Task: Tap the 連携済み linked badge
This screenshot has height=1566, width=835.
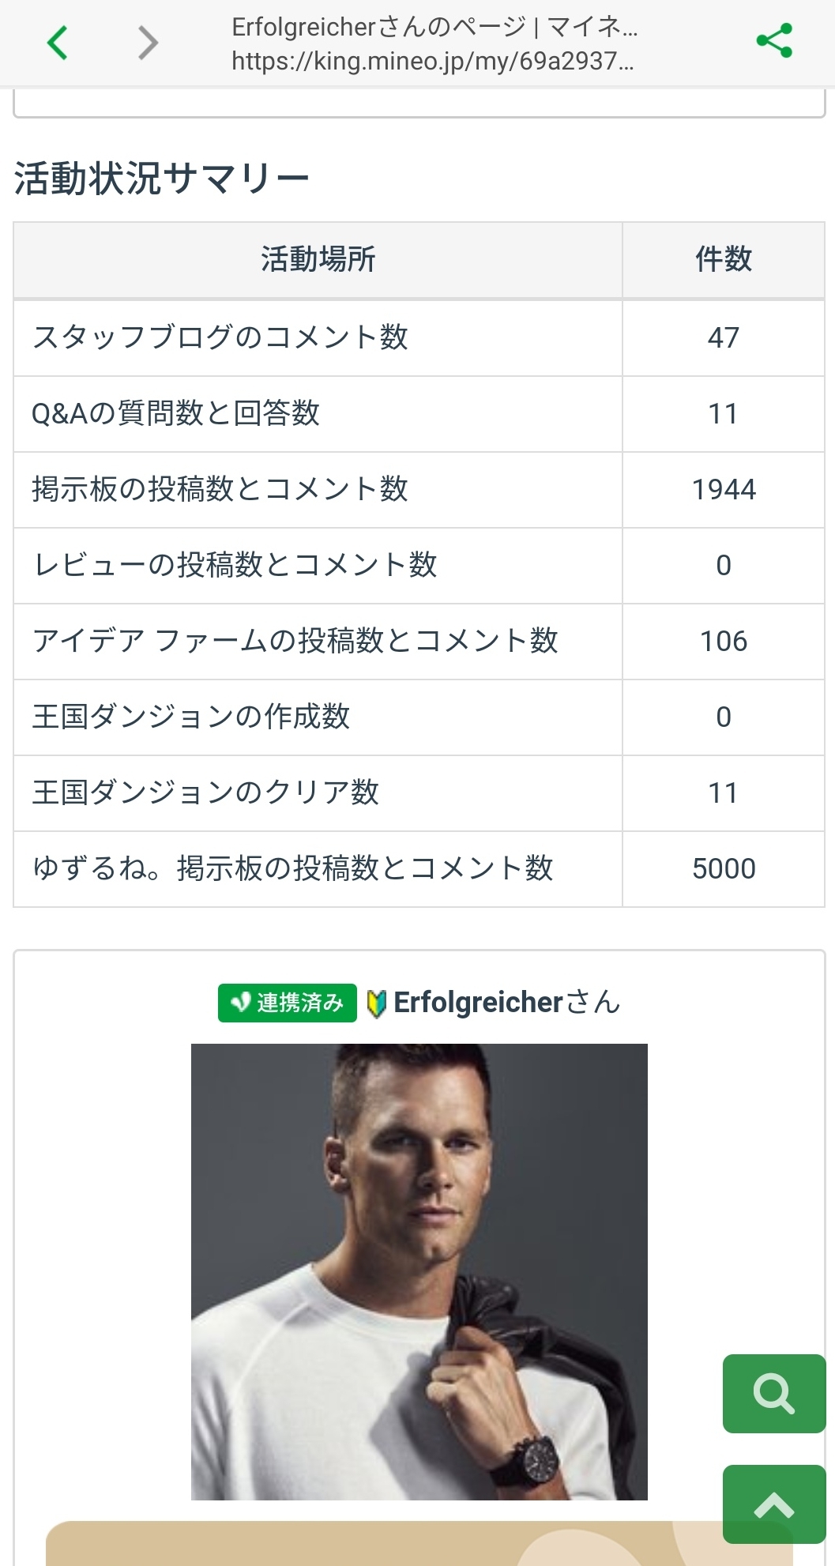Action: tap(288, 1003)
